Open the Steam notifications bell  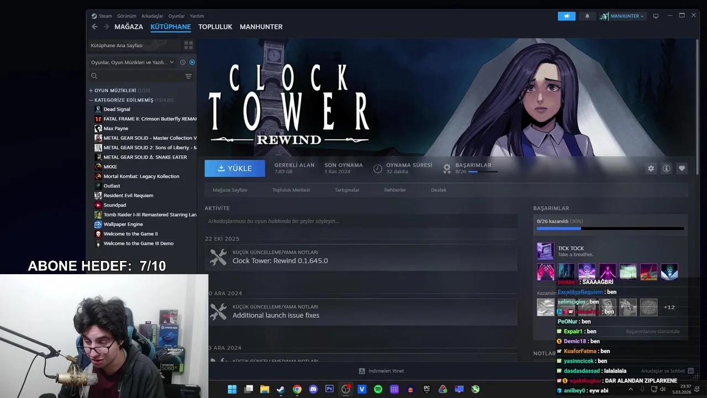click(587, 16)
